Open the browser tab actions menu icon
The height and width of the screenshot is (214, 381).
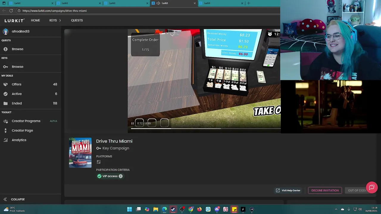pos(4,3)
